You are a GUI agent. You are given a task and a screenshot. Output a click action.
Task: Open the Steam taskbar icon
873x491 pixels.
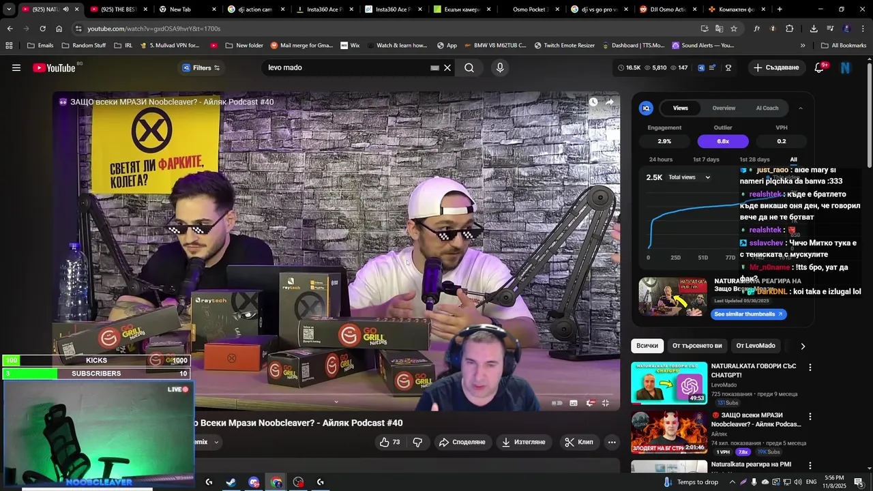(231, 482)
